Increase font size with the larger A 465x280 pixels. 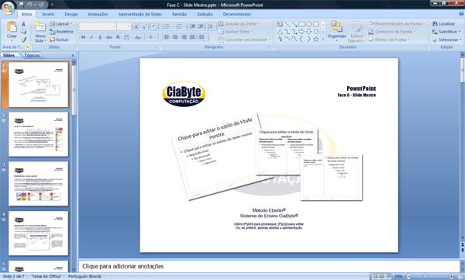(x=136, y=26)
